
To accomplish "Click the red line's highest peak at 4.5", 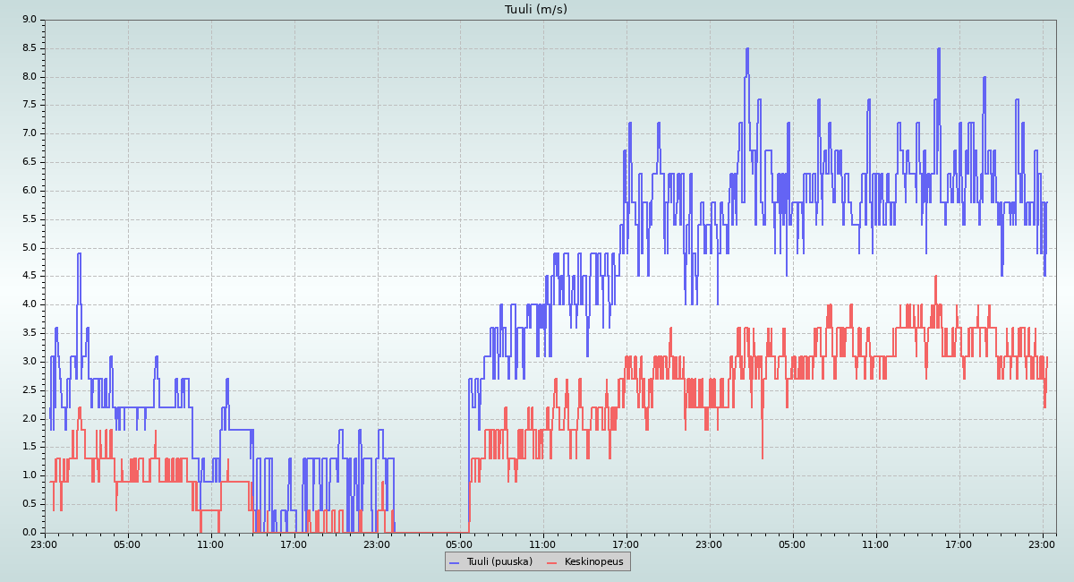I will tap(935, 277).
